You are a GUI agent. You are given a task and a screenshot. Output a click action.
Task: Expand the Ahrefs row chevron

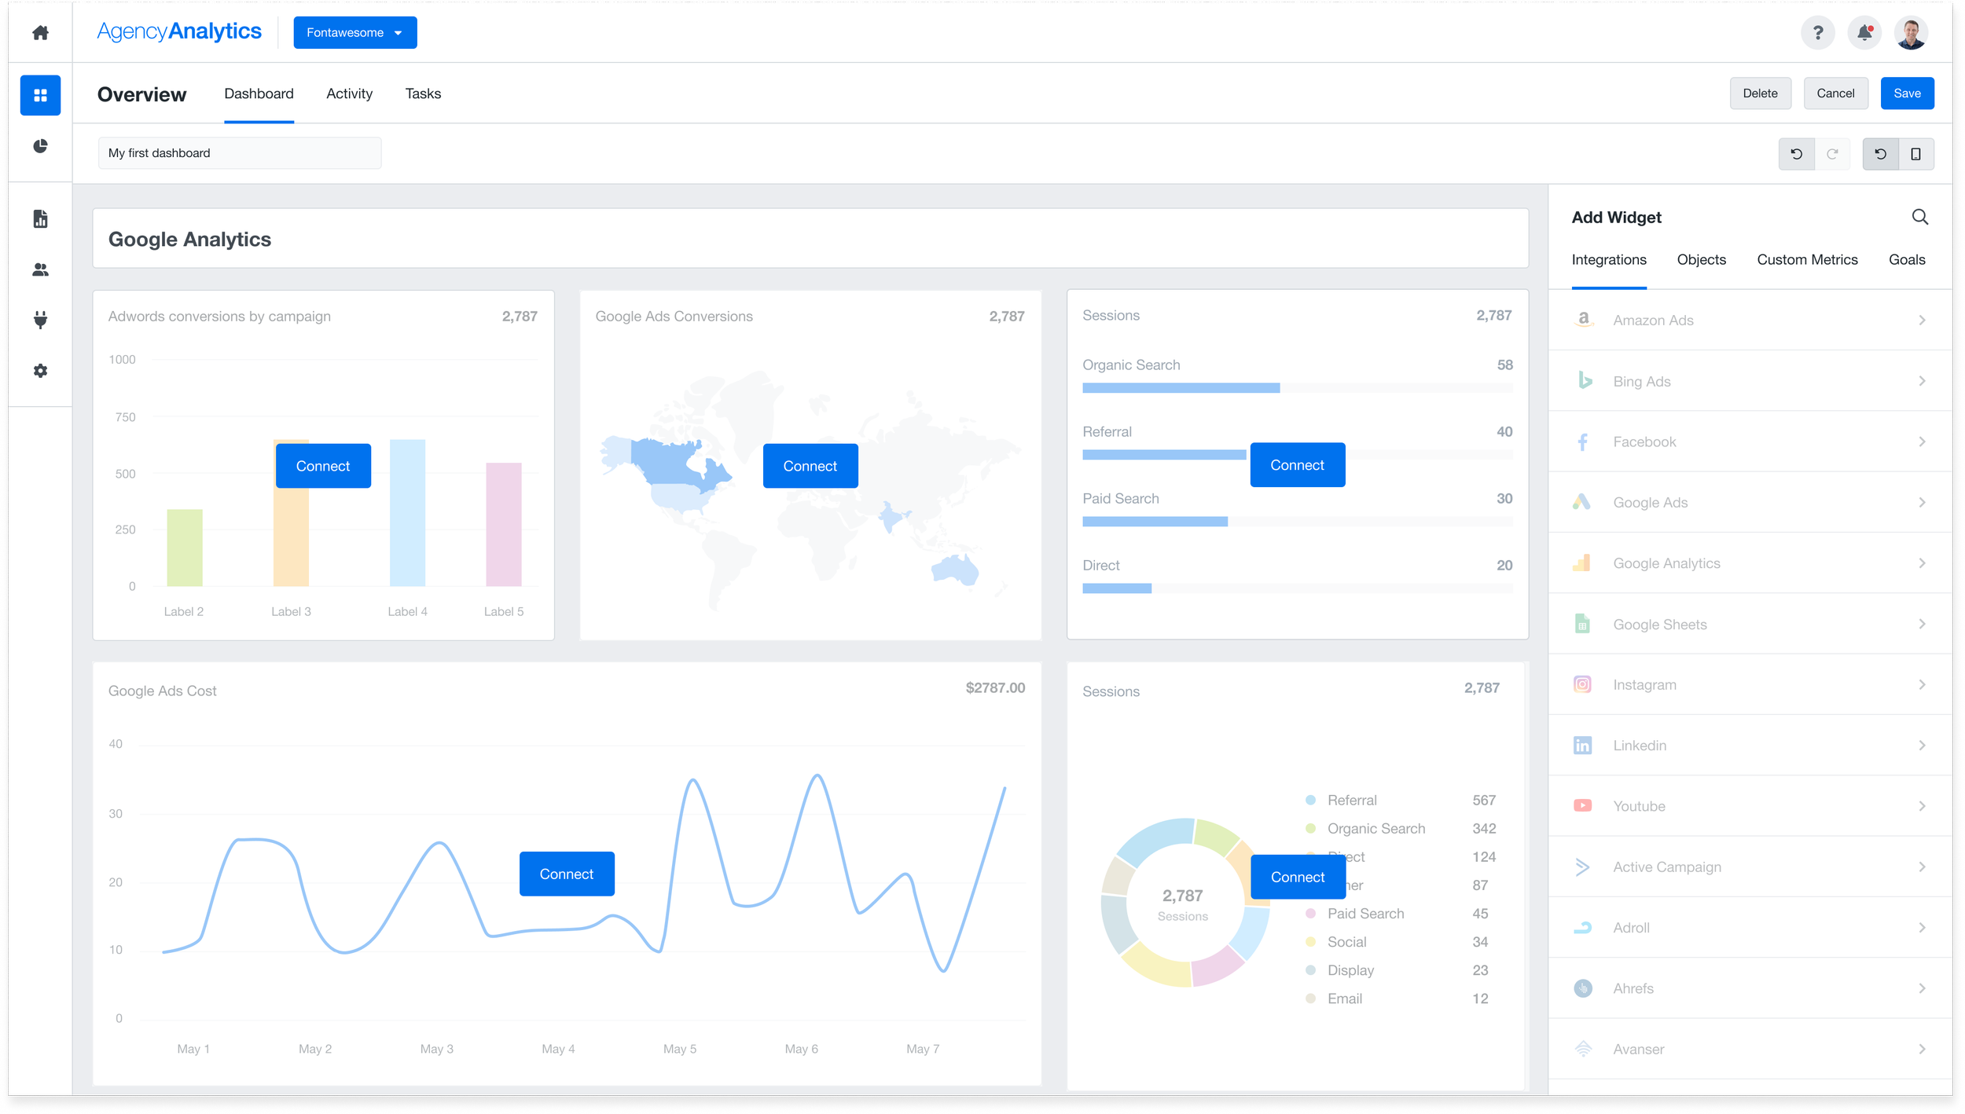1922,988
